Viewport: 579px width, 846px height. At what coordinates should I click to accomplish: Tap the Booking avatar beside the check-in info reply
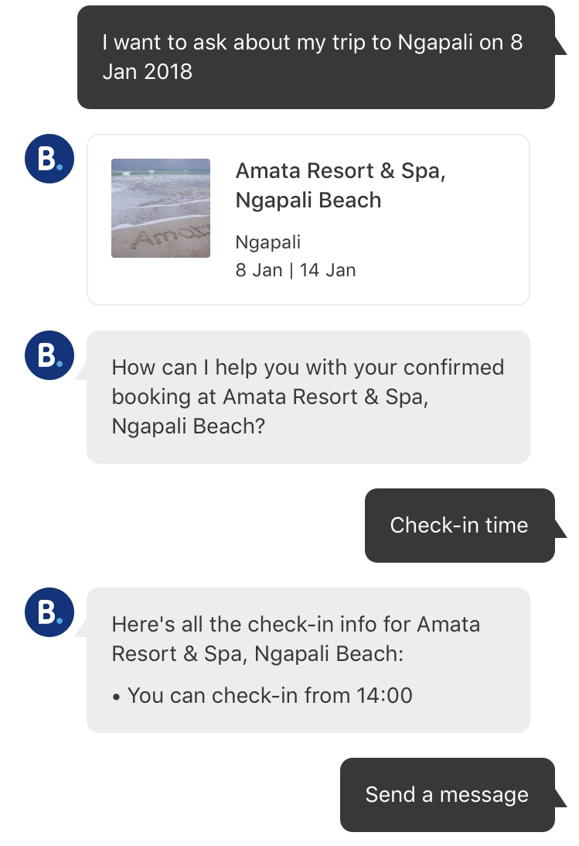point(49,612)
